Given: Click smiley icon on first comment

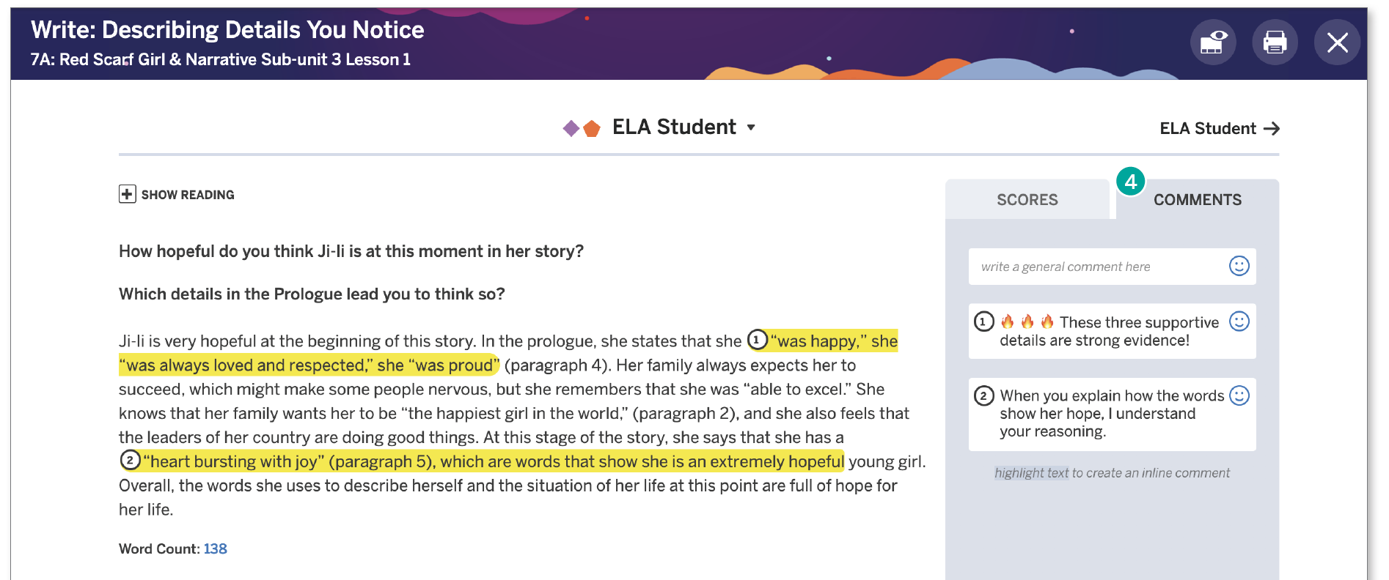Looking at the screenshot, I should click(x=1239, y=321).
